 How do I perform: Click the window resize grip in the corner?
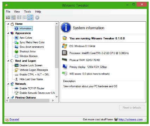[x=145, y=120]
